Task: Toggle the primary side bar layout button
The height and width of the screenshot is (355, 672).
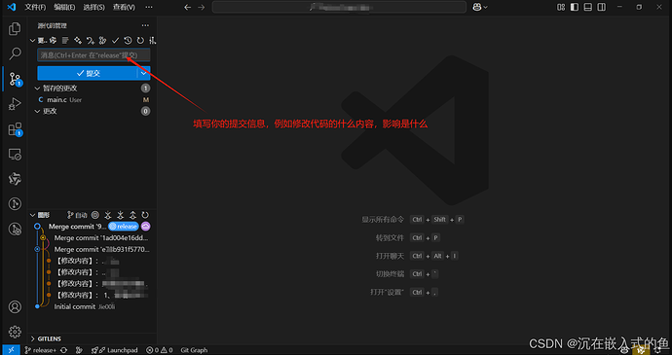Action: coord(575,7)
